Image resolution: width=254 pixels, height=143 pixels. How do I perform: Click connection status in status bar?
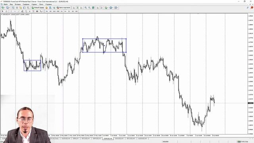[x=242, y=142]
